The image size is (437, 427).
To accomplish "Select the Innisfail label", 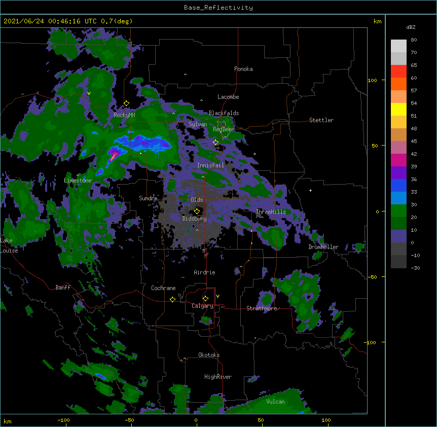I will (210, 165).
